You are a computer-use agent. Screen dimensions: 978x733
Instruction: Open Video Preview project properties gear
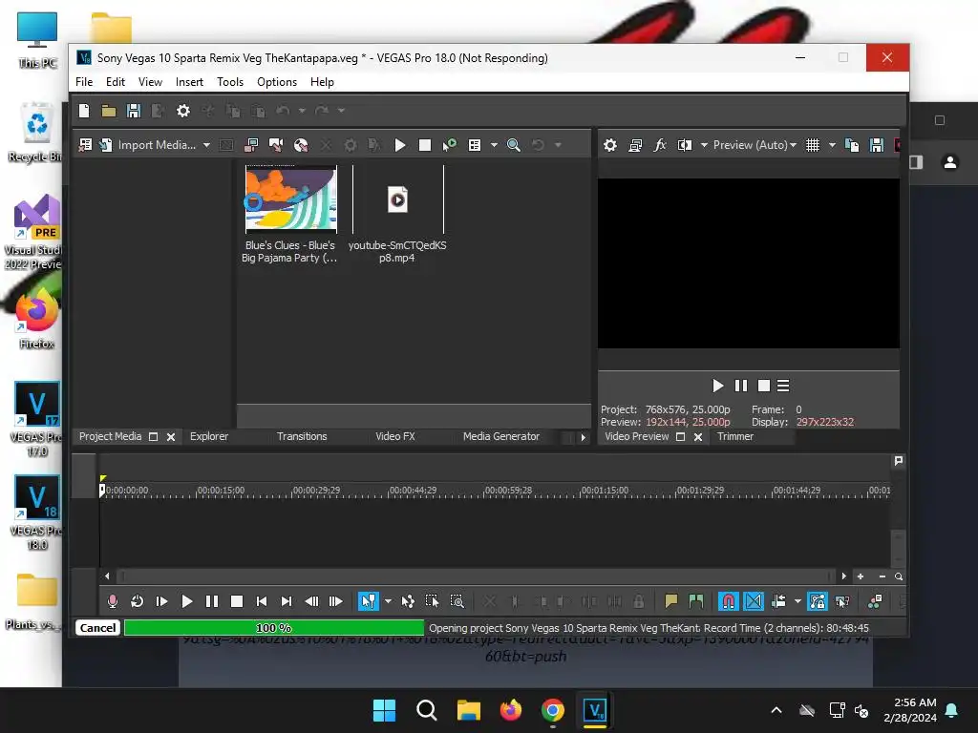tap(610, 145)
